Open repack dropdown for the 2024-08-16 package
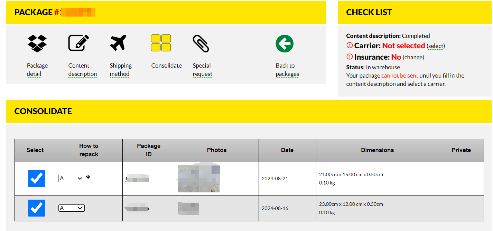Image resolution: width=493 pixels, height=231 pixels. pos(72,208)
